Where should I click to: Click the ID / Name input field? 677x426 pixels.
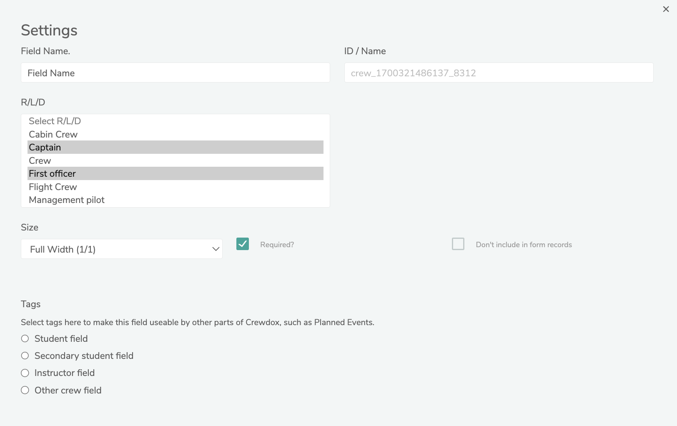(499, 73)
